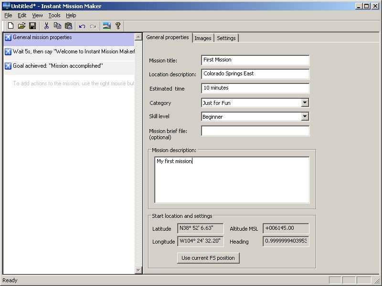Screen dimensions: 382x286
Task: Click the airplane icon beside General mission properties
Action: click(x=8, y=38)
